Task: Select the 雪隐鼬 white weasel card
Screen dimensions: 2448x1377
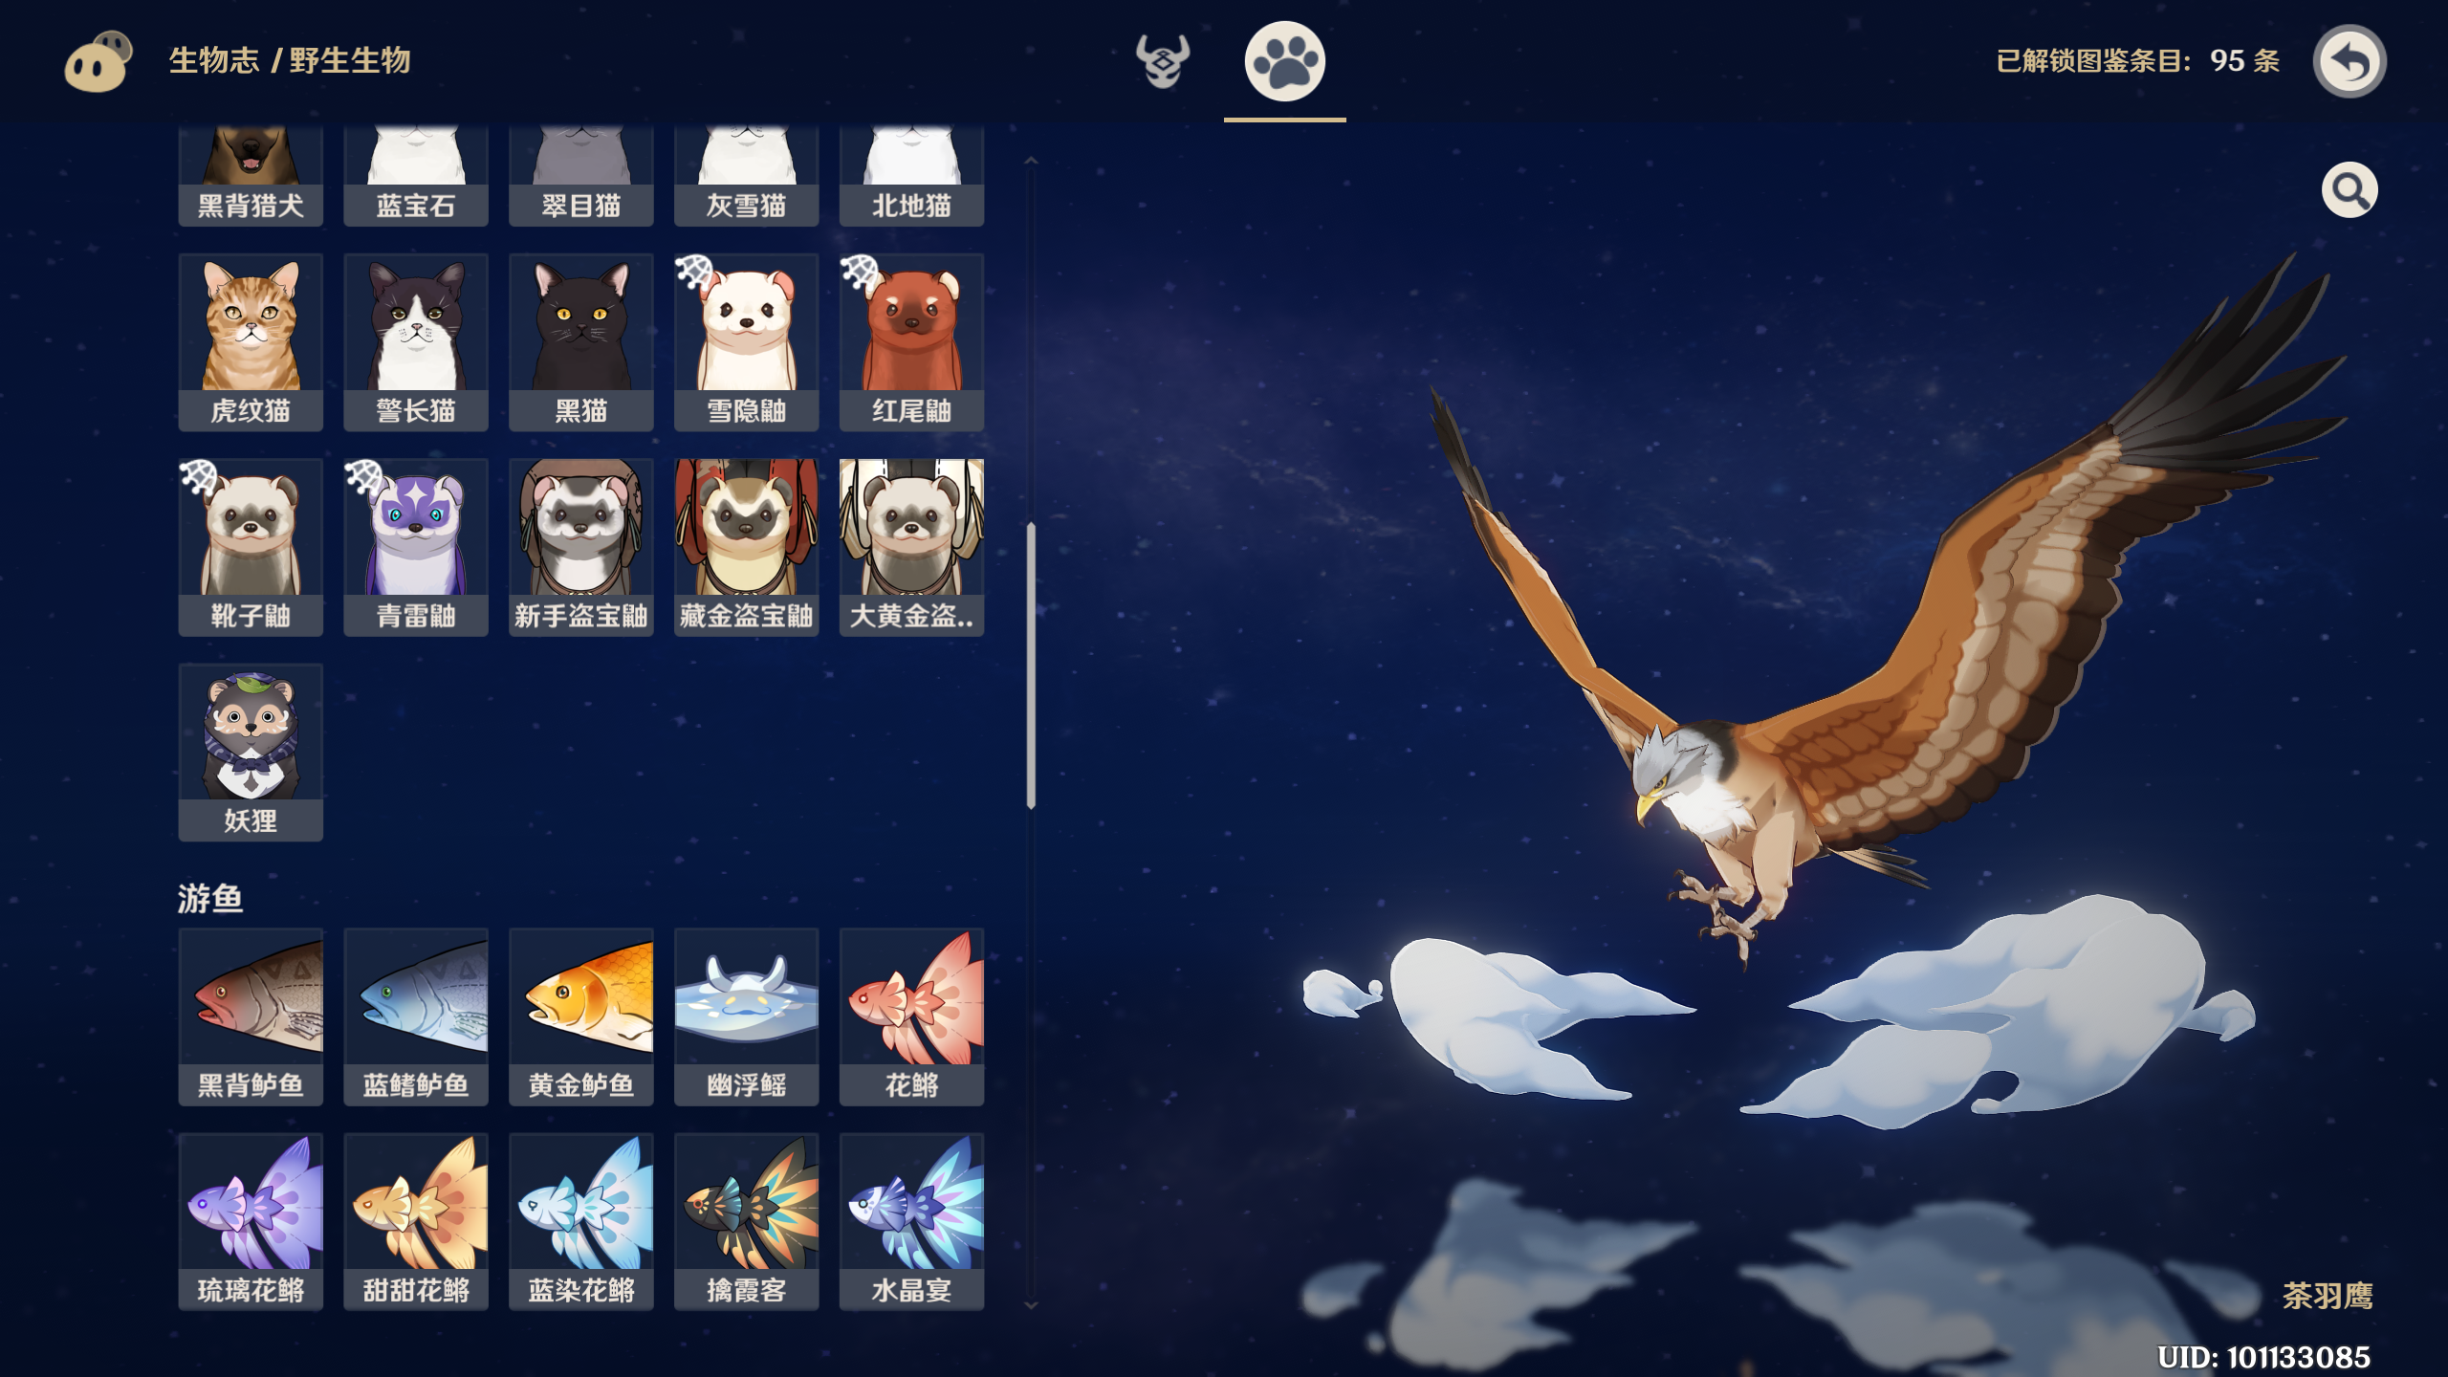Action: [747, 342]
